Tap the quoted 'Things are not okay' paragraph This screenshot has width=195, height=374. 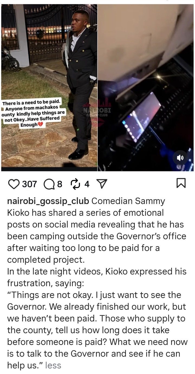(97, 330)
